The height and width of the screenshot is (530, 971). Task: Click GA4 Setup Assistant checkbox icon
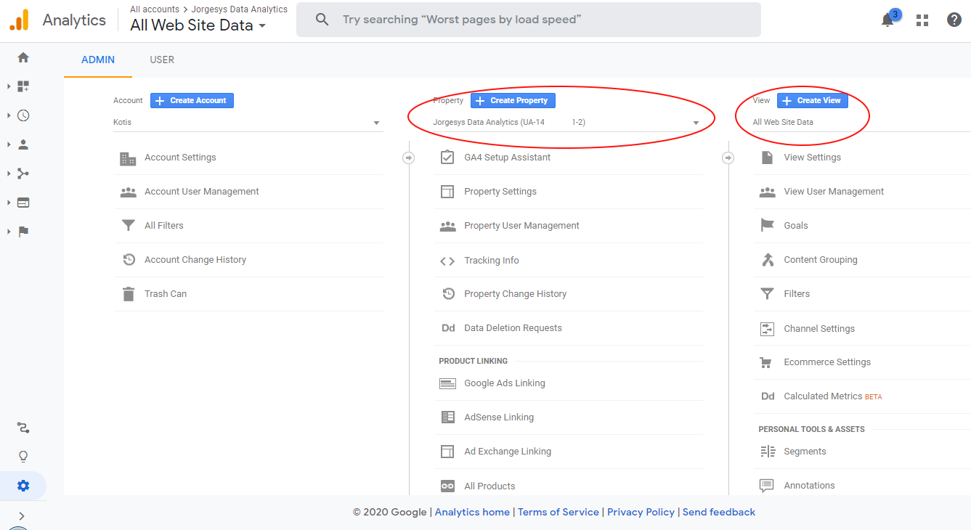point(447,157)
